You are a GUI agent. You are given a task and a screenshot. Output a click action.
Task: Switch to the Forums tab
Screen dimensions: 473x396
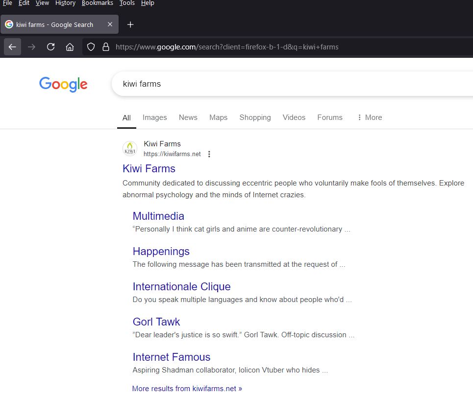[330, 117]
